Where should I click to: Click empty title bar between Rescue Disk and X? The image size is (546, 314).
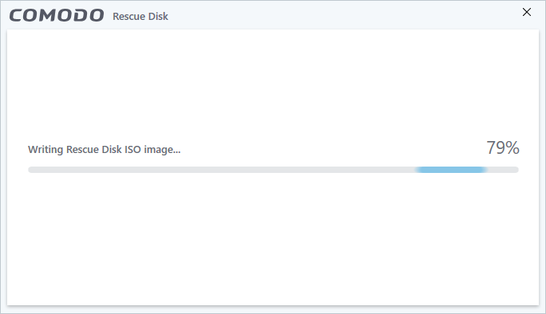(x=345, y=14)
